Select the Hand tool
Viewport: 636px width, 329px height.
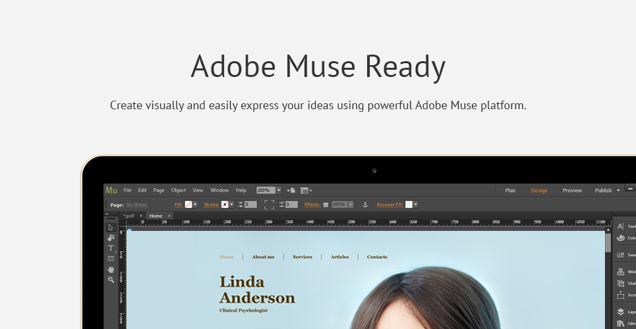[x=111, y=269]
